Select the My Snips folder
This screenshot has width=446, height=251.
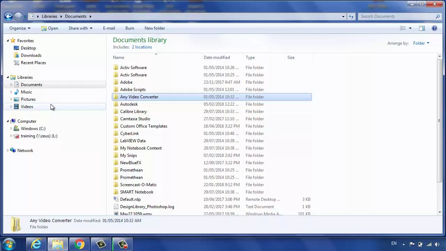129,155
